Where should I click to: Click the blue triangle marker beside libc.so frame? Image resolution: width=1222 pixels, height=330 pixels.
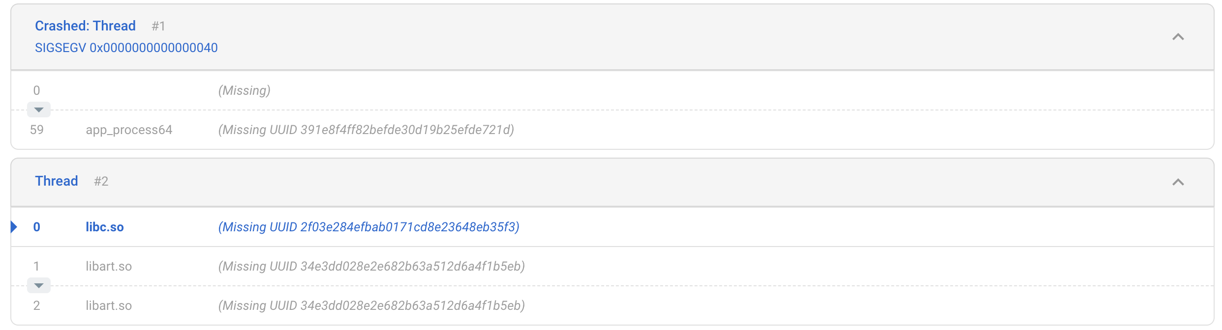pos(15,227)
